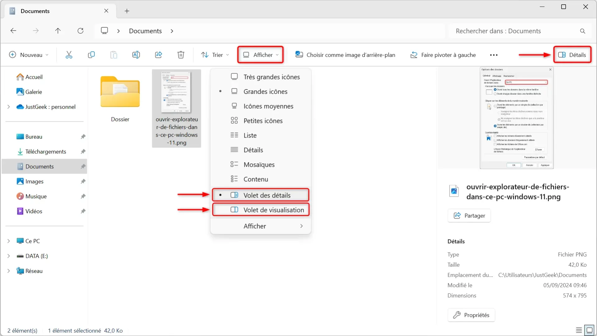The height and width of the screenshot is (336, 597).
Task: Toggle Volet des détails option
Action: [261, 195]
